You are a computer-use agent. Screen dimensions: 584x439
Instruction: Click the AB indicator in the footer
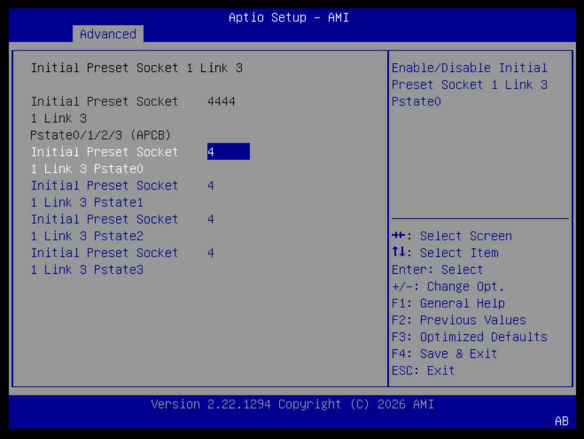pyautogui.click(x=561, y=421)
